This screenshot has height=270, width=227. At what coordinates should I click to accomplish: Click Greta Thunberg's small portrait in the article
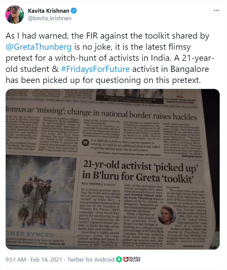[x=167, y=216]
